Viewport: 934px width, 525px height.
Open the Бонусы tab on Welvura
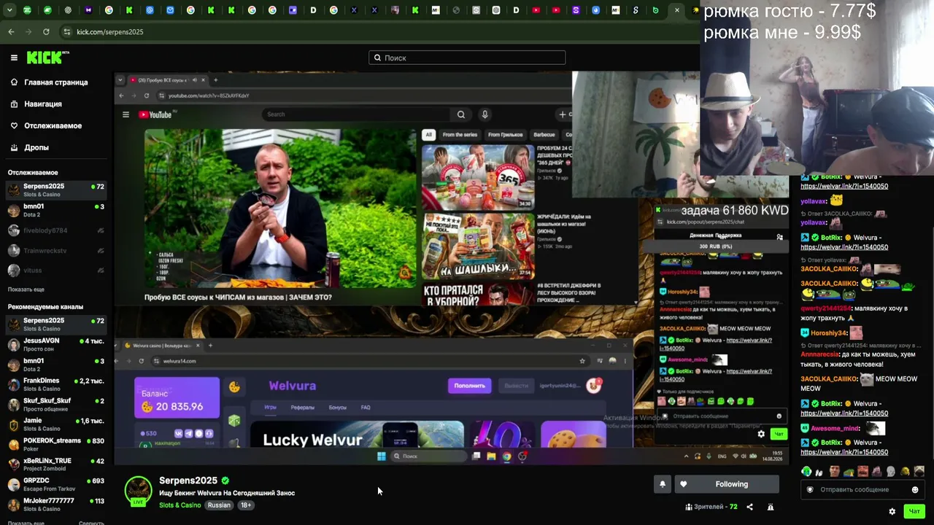(x=338, y=408)
